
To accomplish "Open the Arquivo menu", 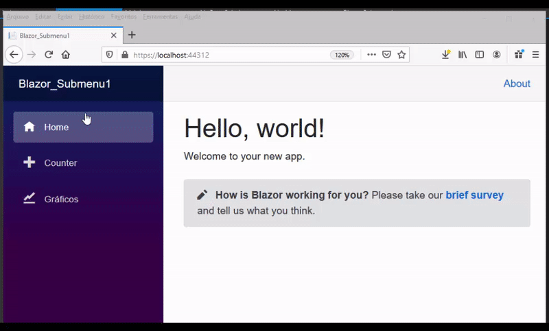I will pyautogui.click(x=18, y=16).
